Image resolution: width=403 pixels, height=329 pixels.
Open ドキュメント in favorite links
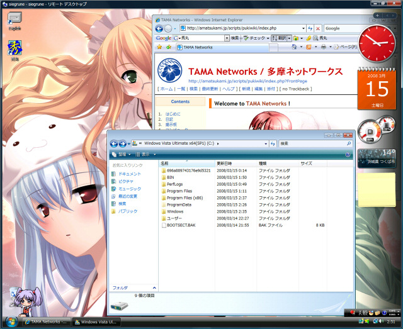(129, 174)
